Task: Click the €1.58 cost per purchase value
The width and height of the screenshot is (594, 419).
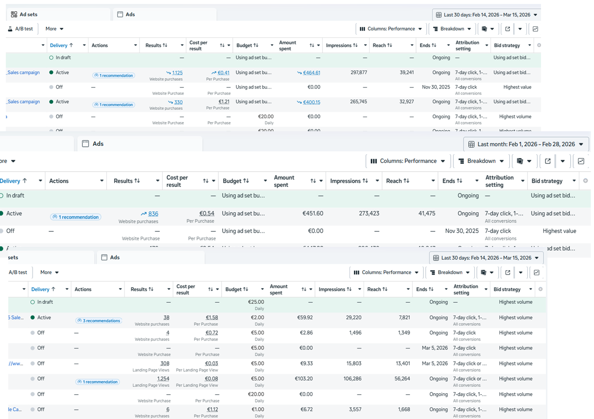Action: (x=212, y=317)
